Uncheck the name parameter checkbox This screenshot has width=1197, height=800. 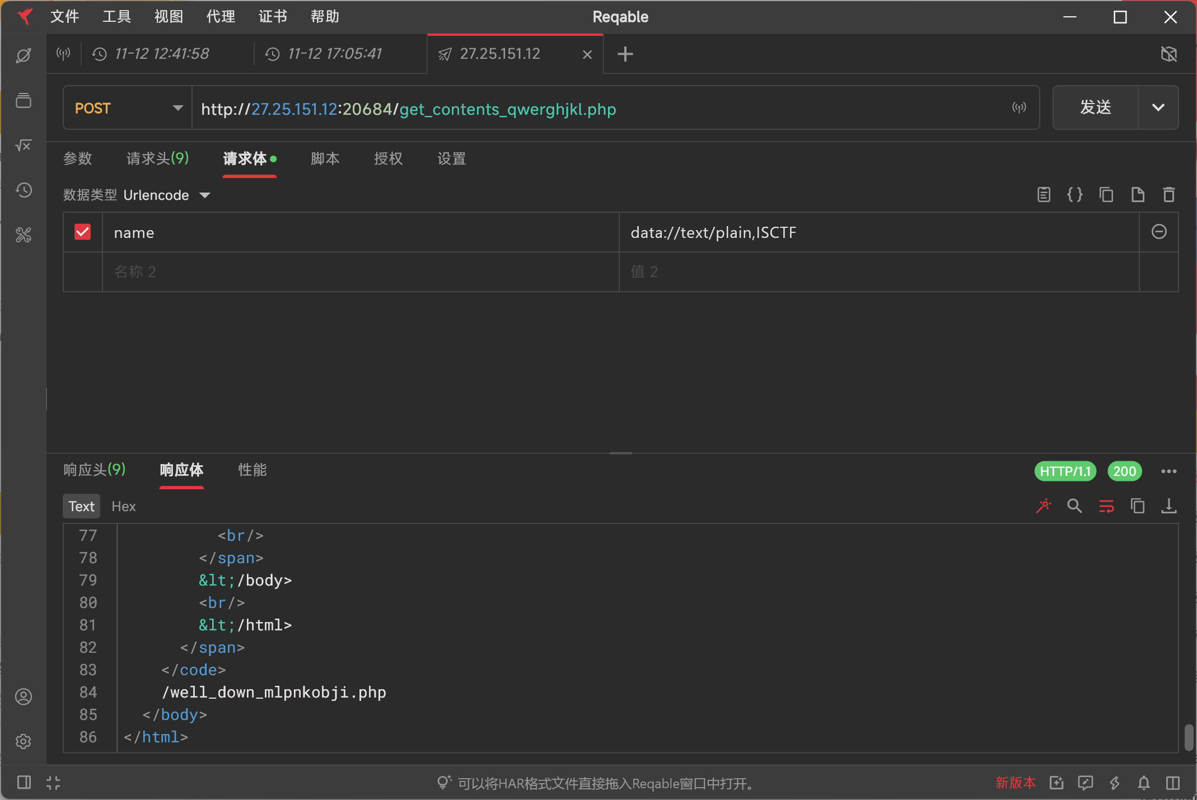pos(83,232)
